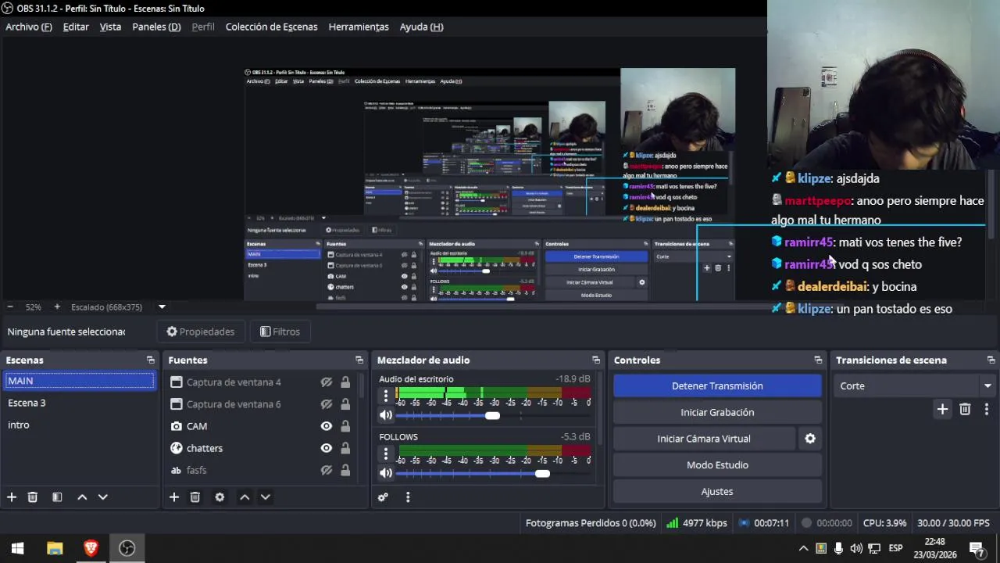Image resolution: width=1000 pixels, height=563 pixels.
Task: Open scene filters icon in Escenas toolbar
Action: click(x=57, y=497)
